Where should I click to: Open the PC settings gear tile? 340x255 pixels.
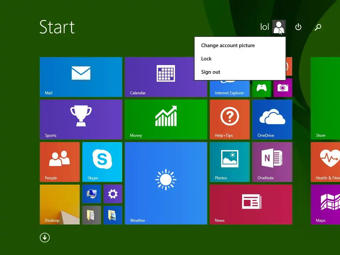coord(113,194)
